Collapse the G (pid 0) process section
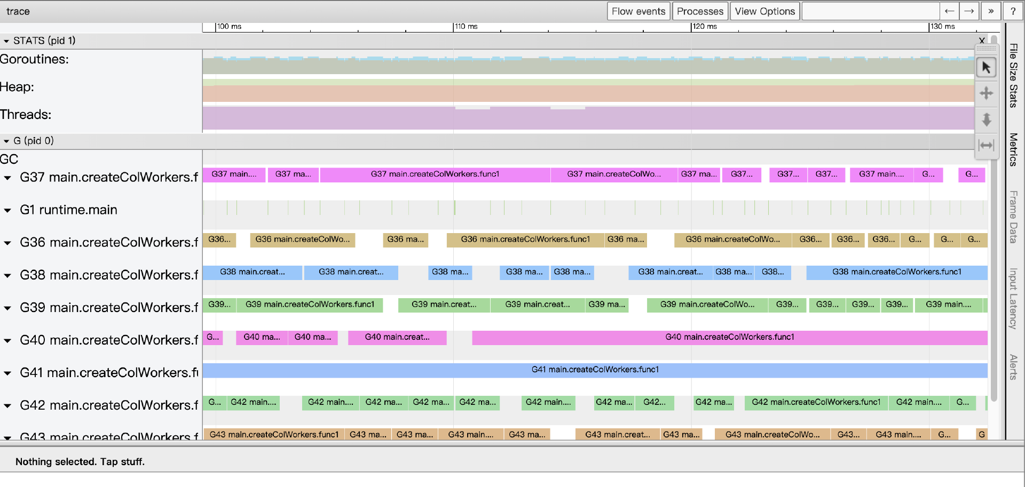Viewport: 1025px width, 487px height. pos(6,141)
